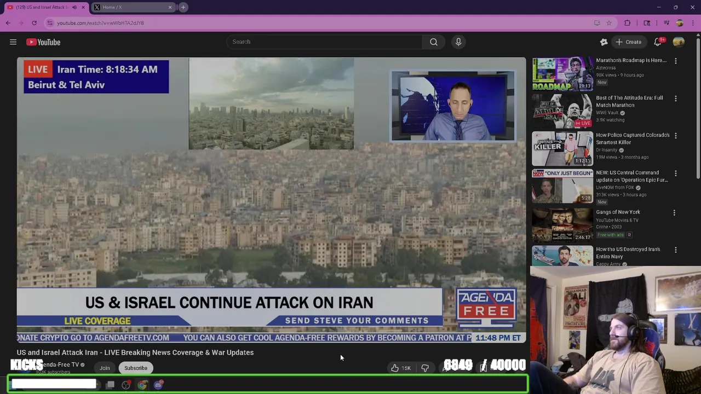Click the Iran's Navy video thumbnail
Image resolution: width=701 pixels, height=394 pixels.
pos(562,256)
